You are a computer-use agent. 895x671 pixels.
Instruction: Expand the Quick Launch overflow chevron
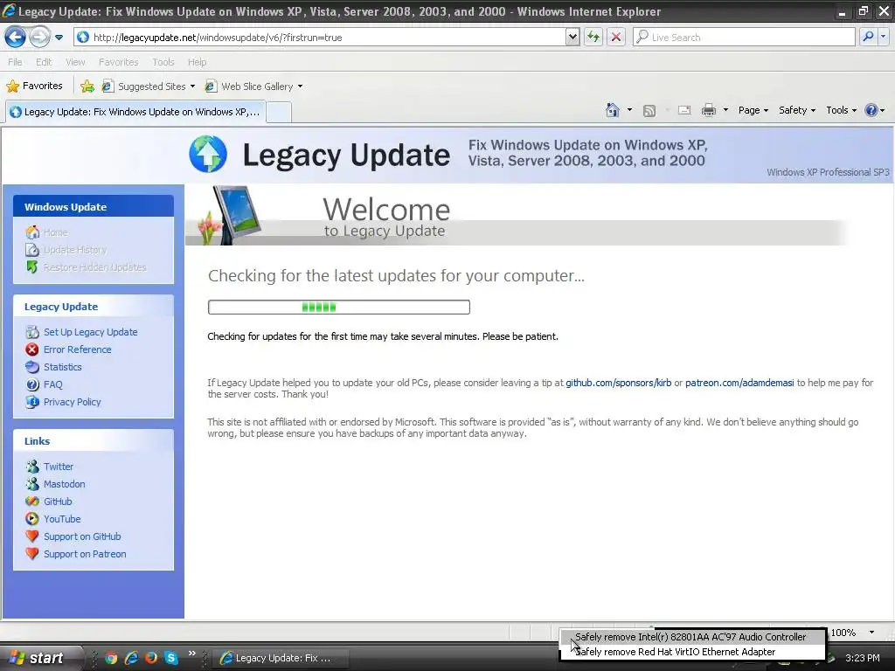point(191,654)
